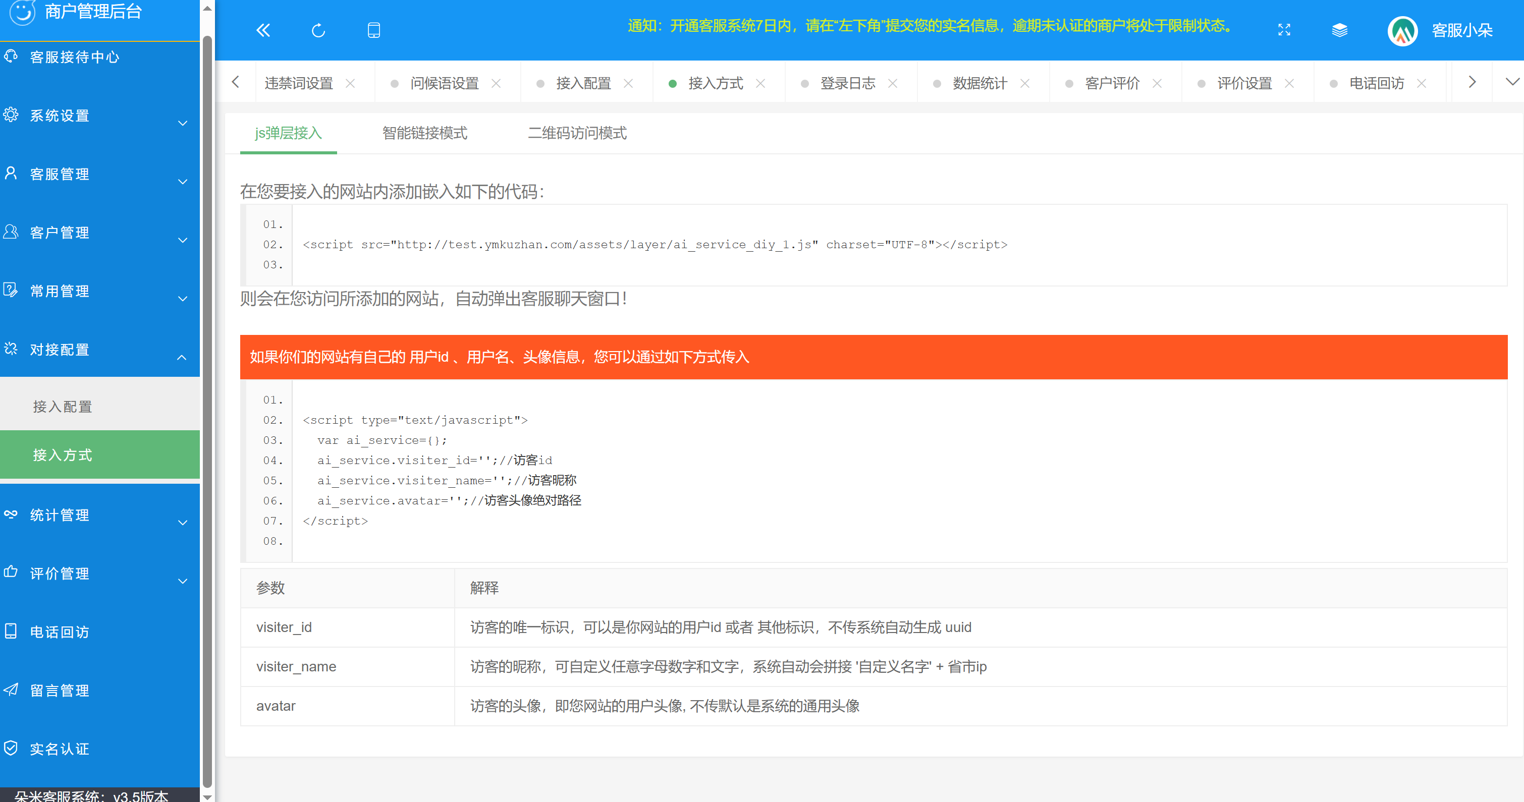This screenshot has height=802, width=1524.
Task: Select 留言管理 in the sidebar
Action: click(x=59, y=690)
